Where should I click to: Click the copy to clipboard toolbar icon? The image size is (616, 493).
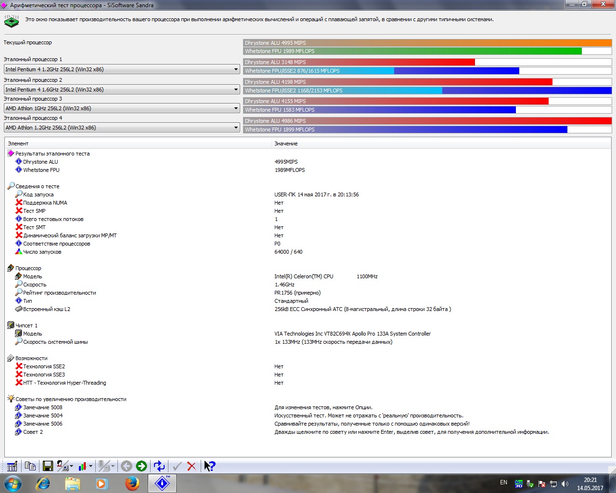pyautogui.click(x=30, y=466)
